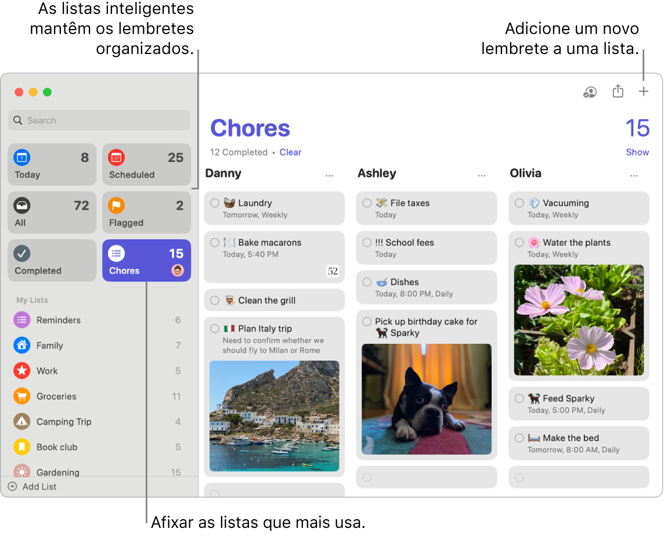Open the Danny column more options menu
The width and height of the screenshot is (664, 536).
tap(329, 175)
